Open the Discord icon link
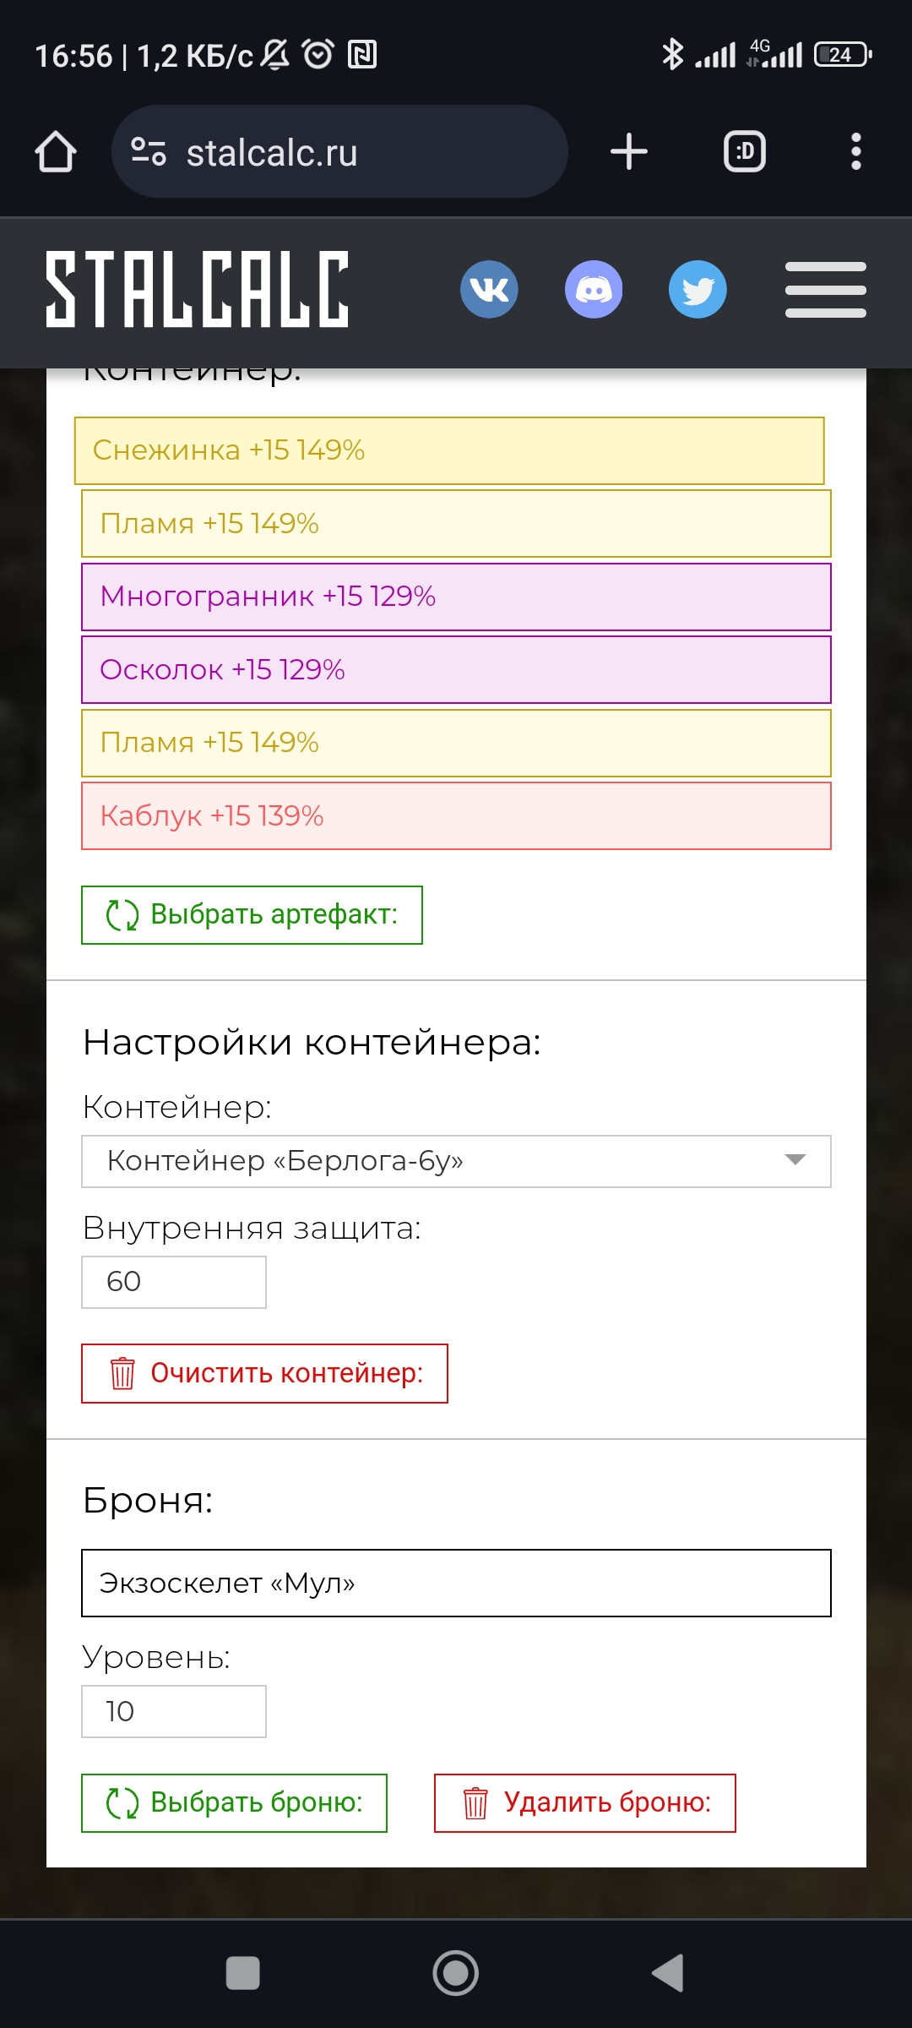912x2028 pixels. tap(594, 289)
